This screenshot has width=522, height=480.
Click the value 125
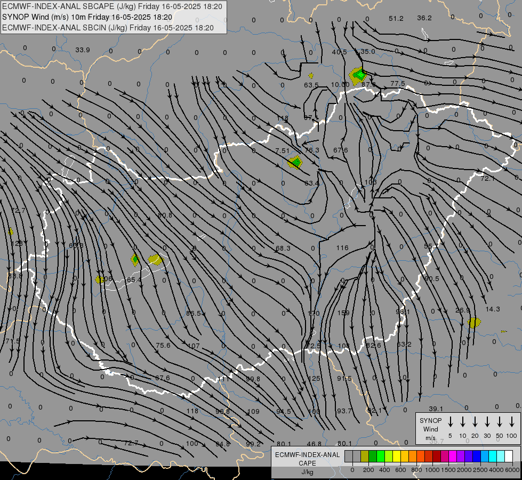tap(314, 379)
